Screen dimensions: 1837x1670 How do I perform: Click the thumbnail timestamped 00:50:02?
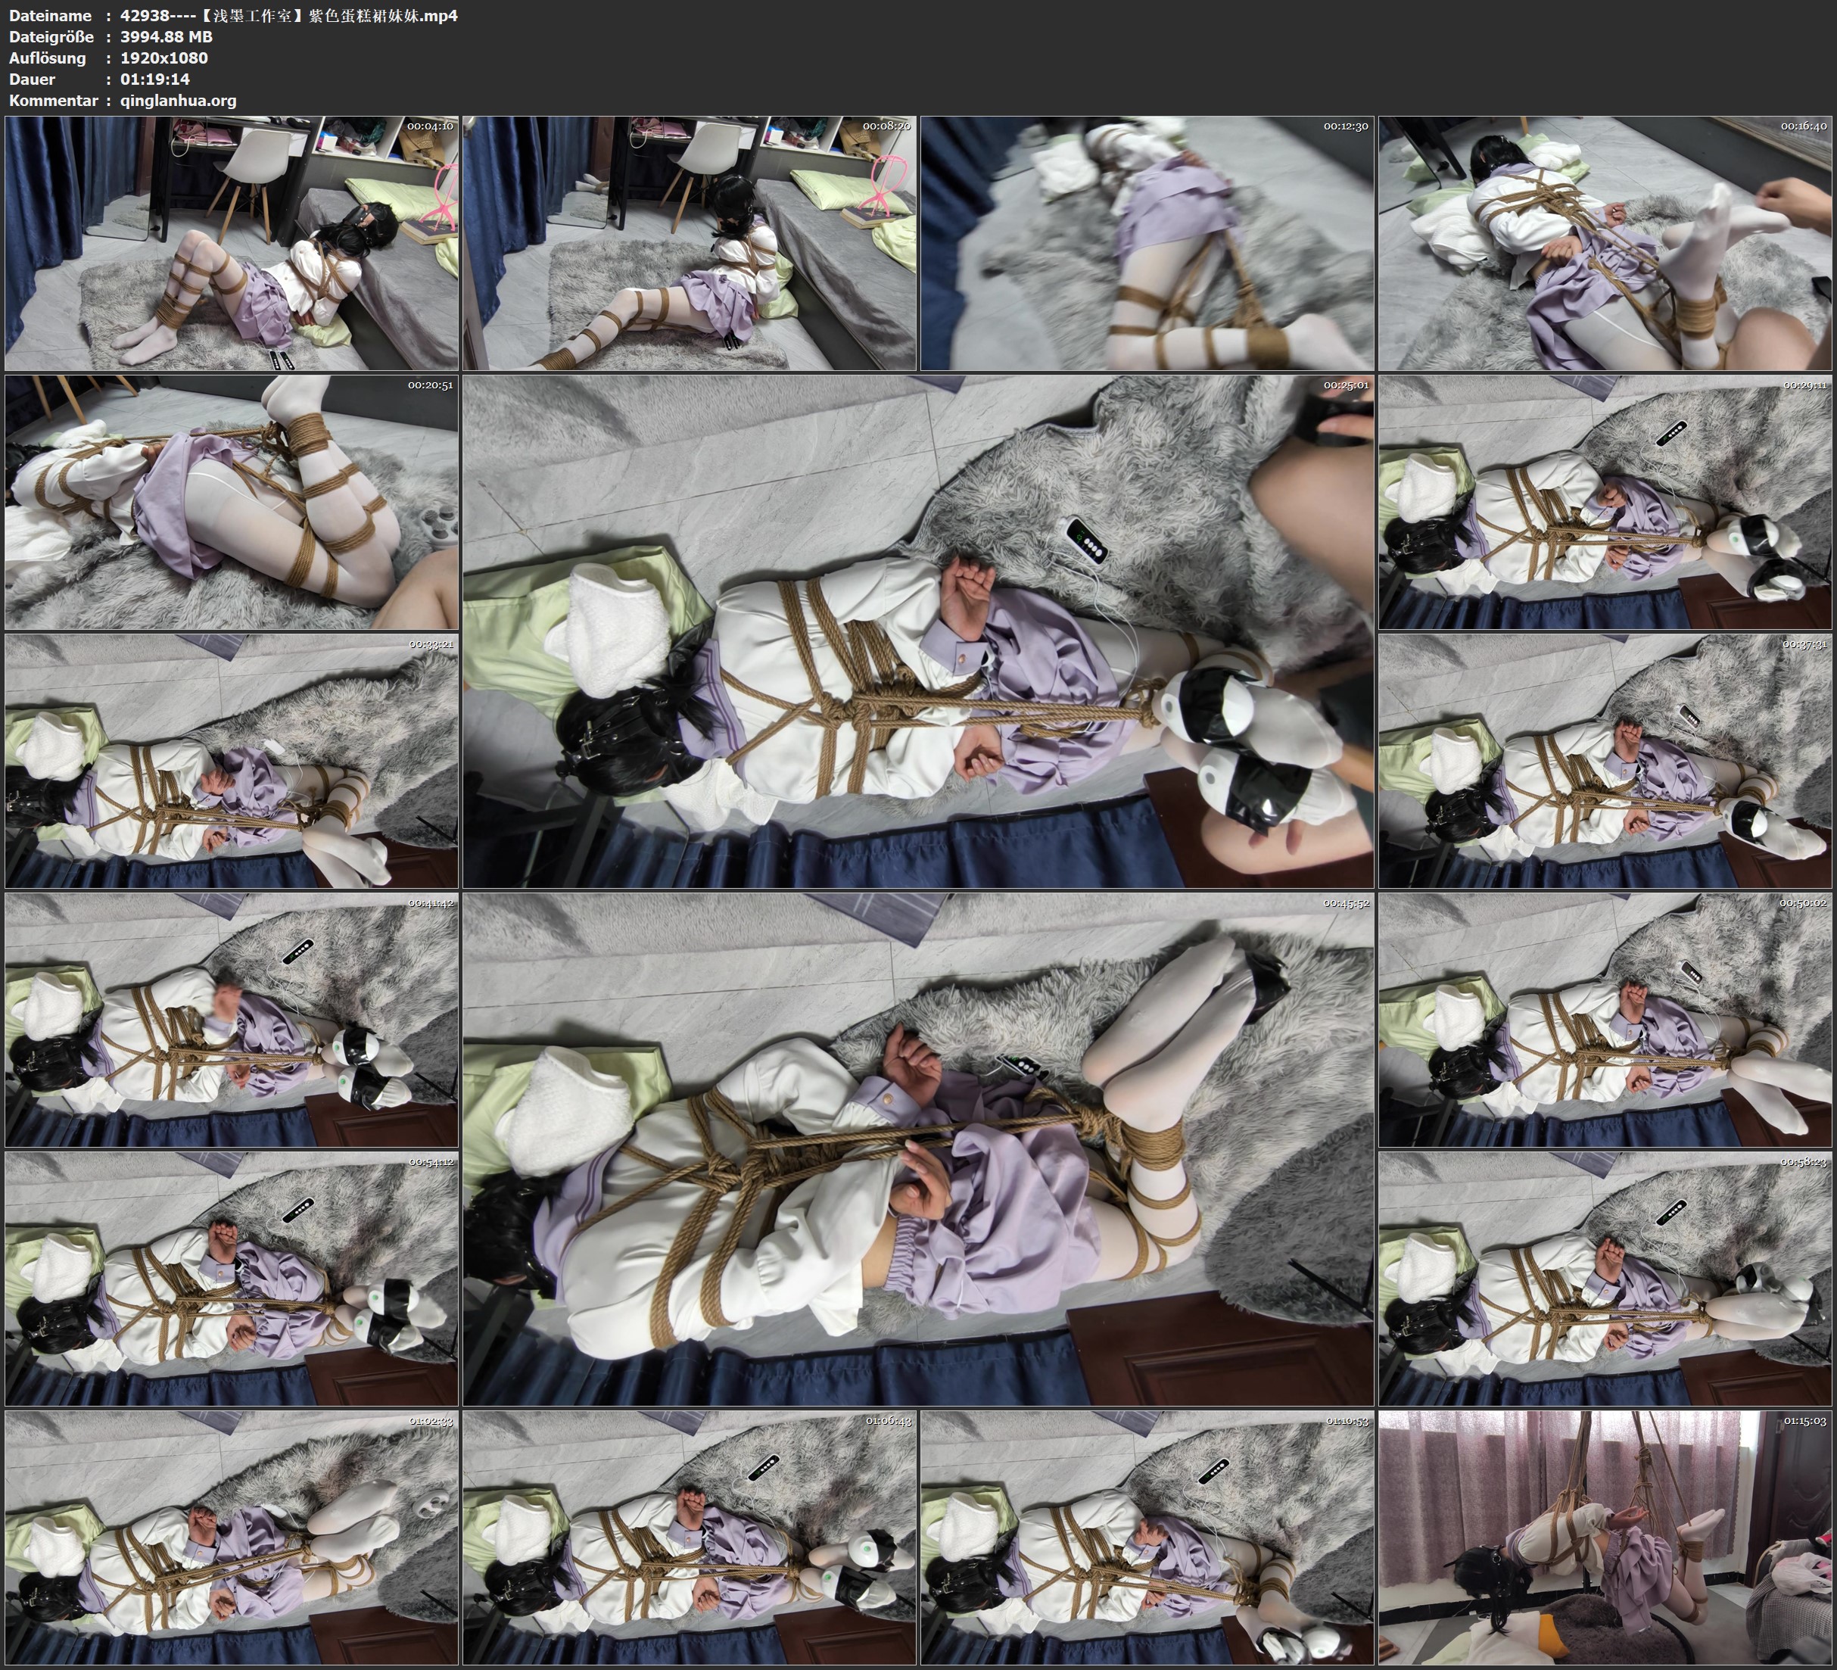click(x=1605, y=1019)
